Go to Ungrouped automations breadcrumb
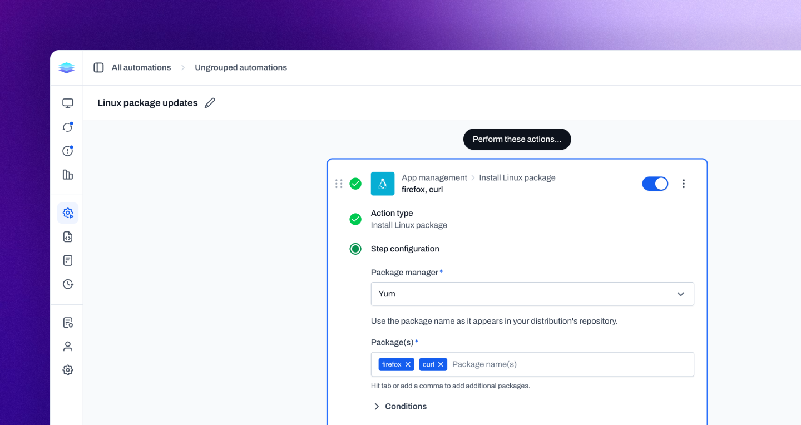 pyautogui.click(x=241, y=67)
